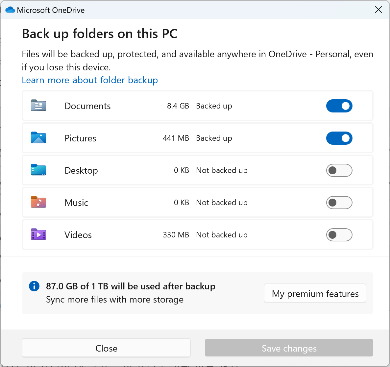This screenshot has width=390, height=367.
Task: Open My premium features
Action: click(315, 294)
